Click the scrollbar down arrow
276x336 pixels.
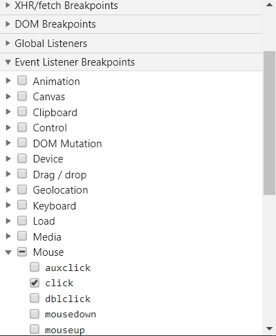269,328
